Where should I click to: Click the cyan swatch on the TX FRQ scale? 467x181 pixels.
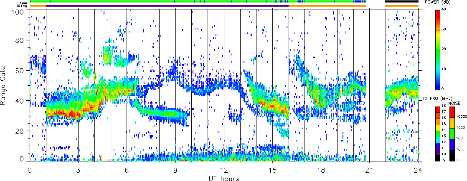tap(438, 140)
